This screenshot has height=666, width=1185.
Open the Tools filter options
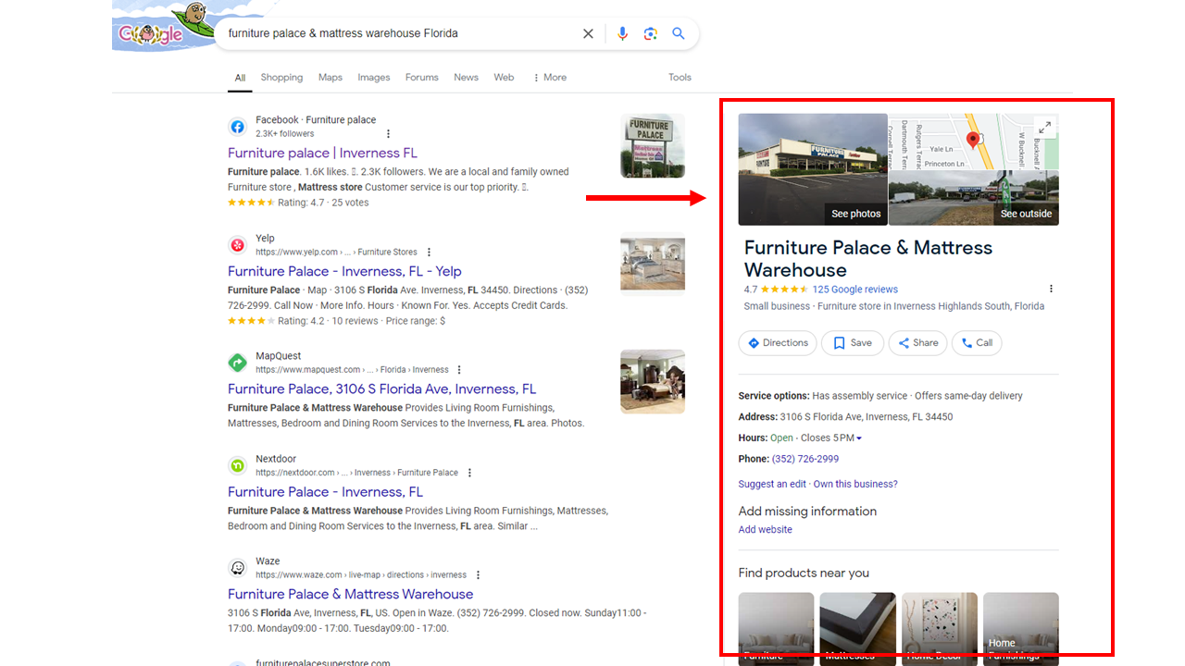[x=680, y=78]
